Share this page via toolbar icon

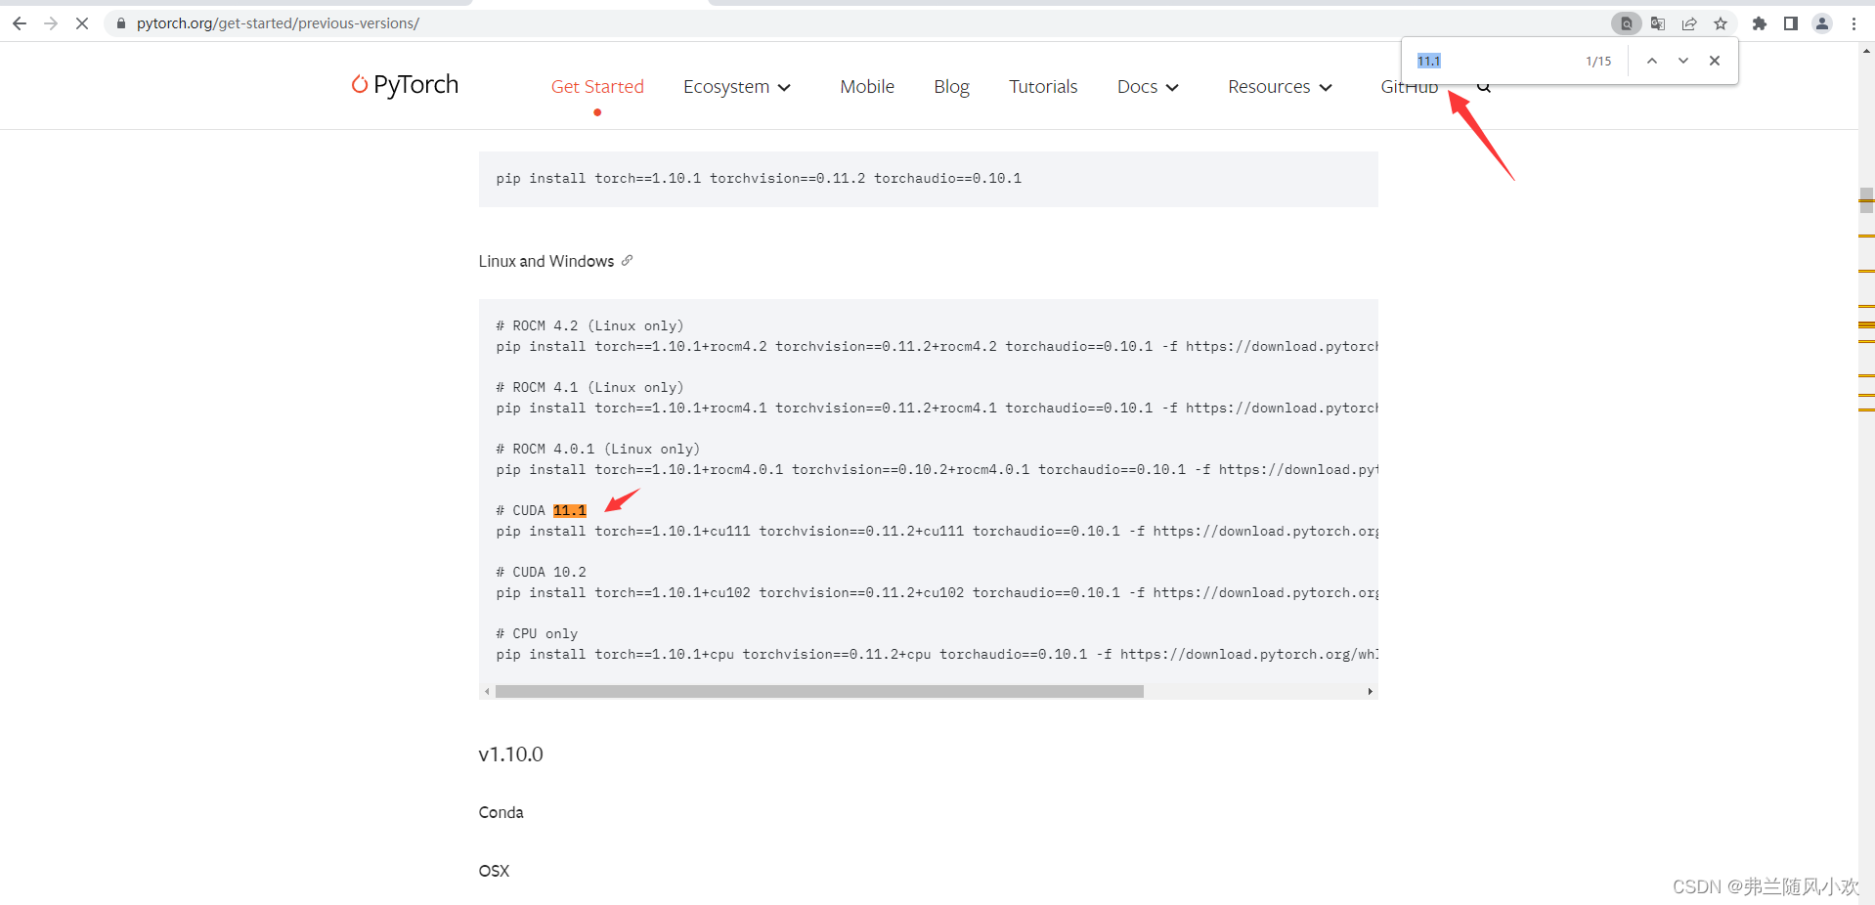point(1689,23)
